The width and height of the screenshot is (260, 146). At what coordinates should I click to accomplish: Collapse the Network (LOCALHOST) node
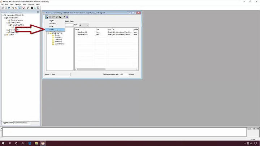3,15
